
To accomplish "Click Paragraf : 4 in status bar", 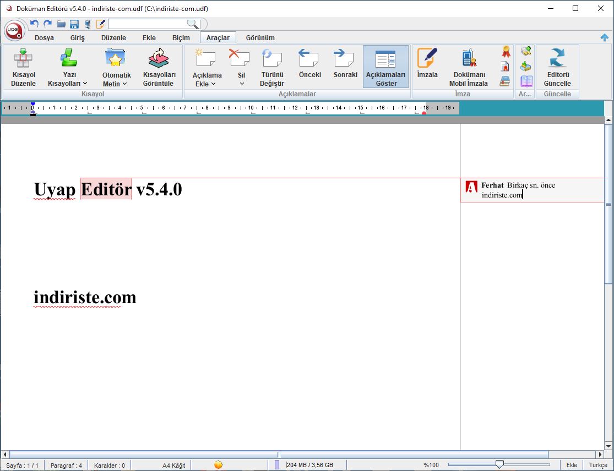I will 66,465.
